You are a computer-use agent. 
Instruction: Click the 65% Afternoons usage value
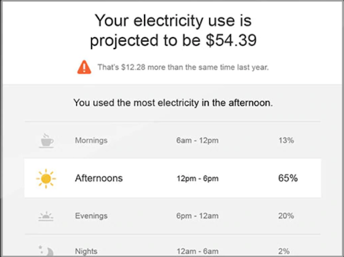click(x=287, y=178)
